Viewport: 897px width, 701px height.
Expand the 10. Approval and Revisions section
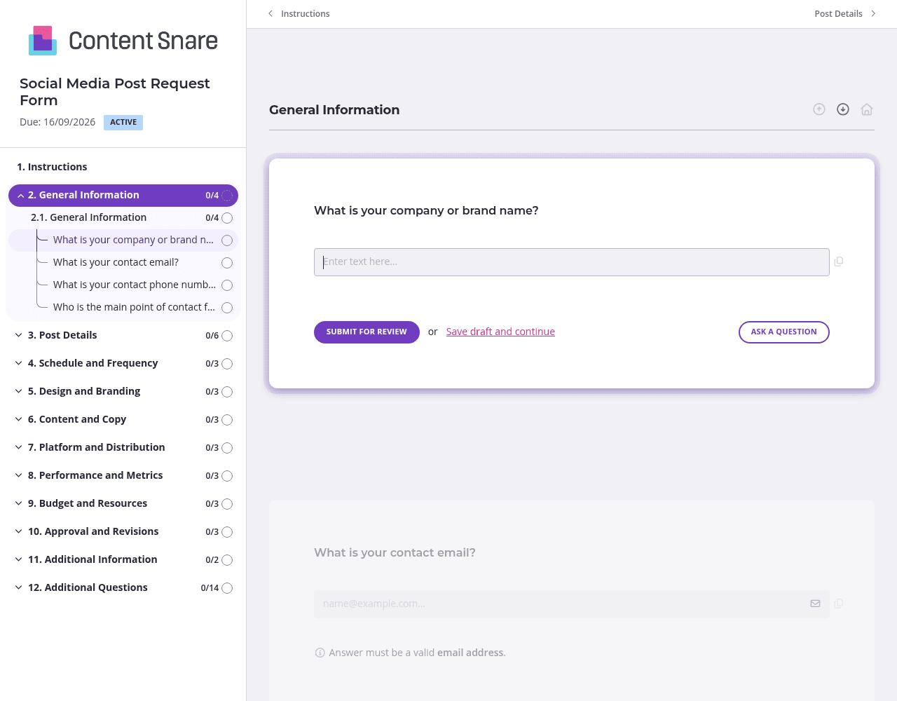(19, 531)
